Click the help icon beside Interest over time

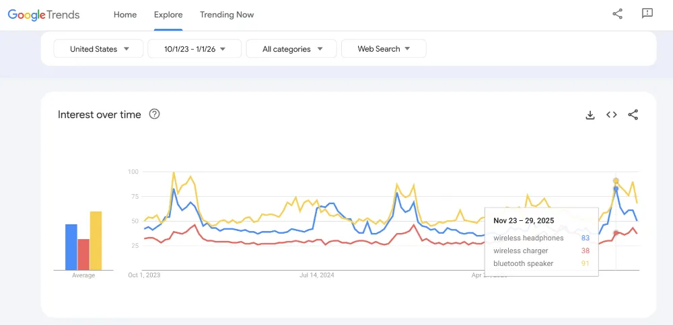click(155, 114)
